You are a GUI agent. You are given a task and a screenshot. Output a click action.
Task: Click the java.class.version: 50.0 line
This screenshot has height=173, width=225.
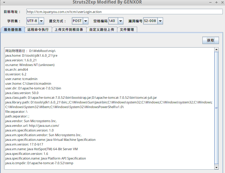22,93
